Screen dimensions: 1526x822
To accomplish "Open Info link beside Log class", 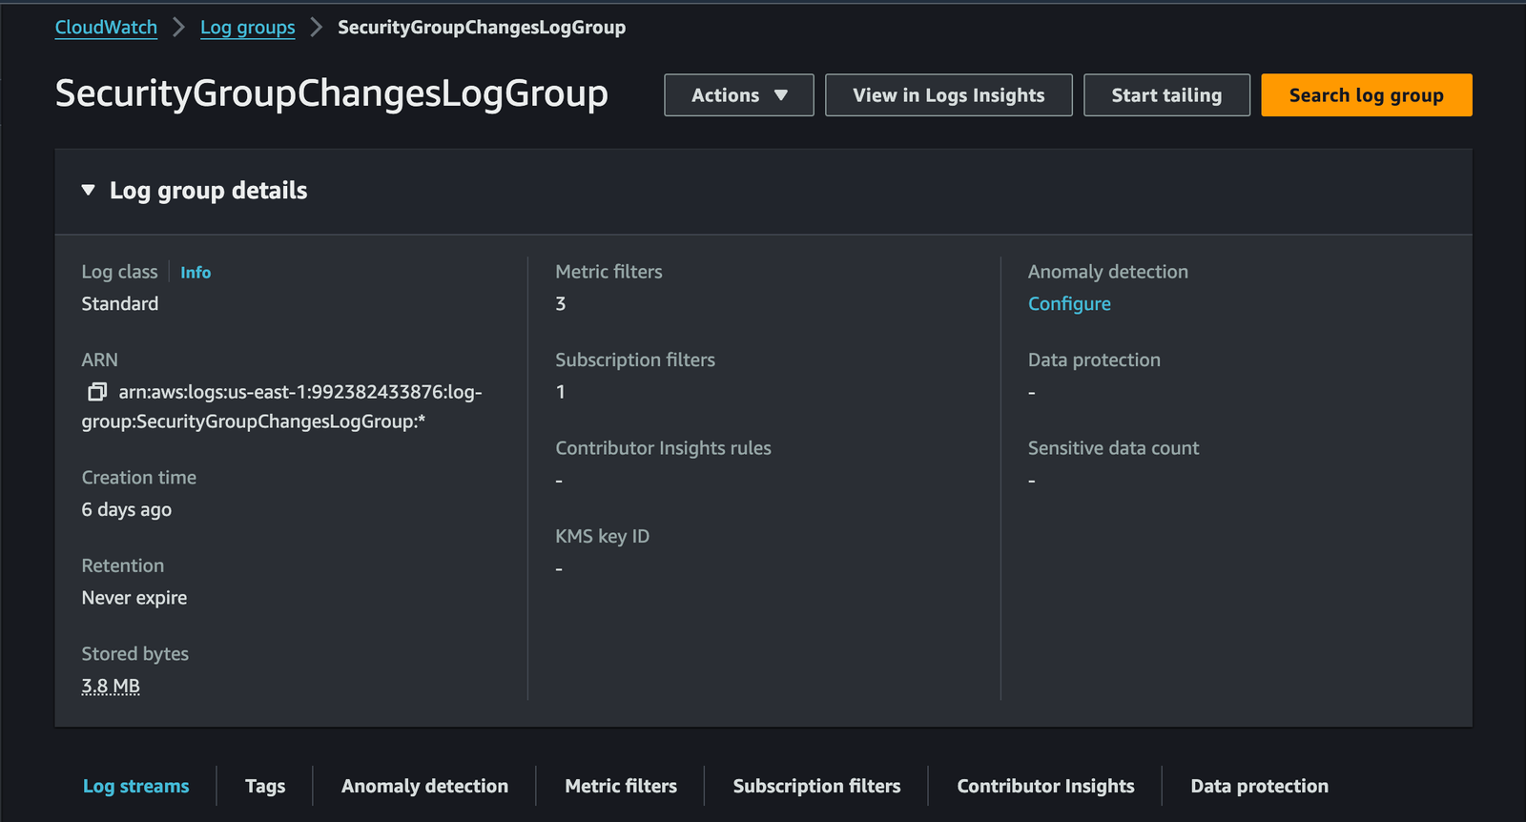I will pos(196,273).
